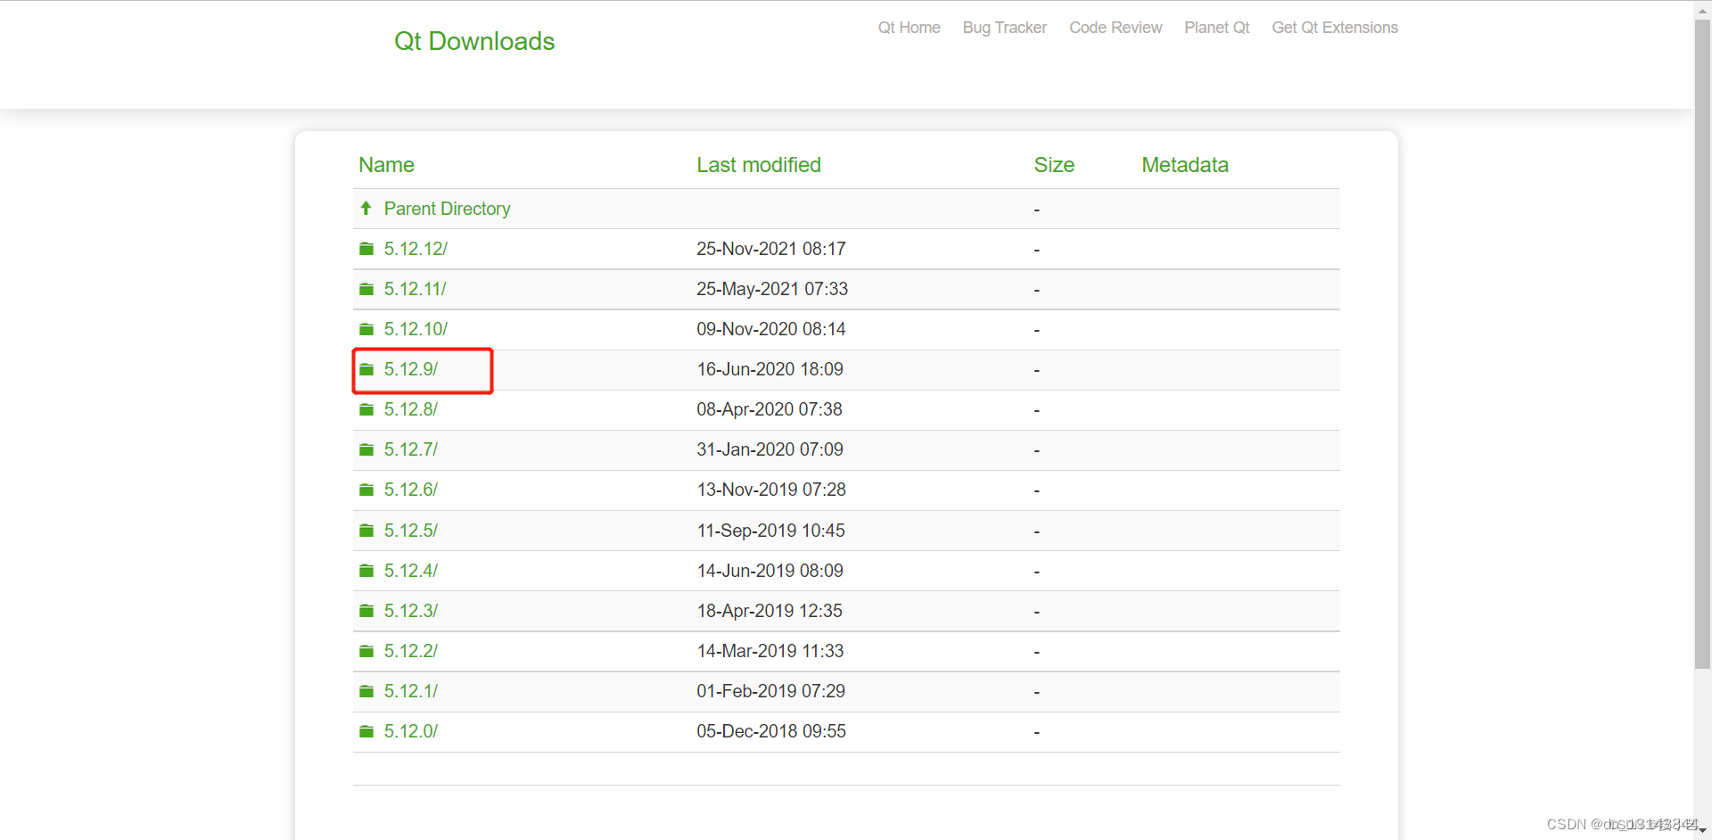Select date 09-Nov-2020 08:14

click(771, 329)
